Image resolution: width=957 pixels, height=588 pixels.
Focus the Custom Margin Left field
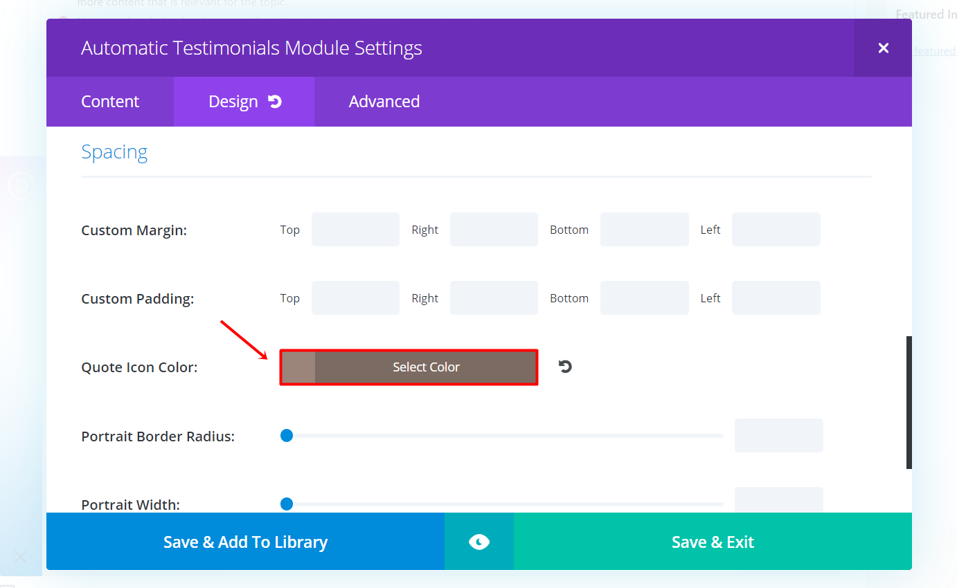click(776, 230)
